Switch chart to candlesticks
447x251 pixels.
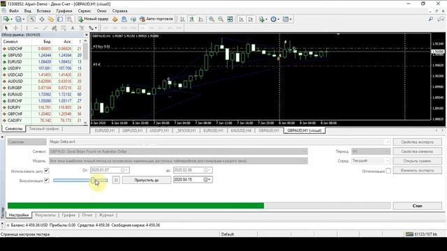coord(191,19)
